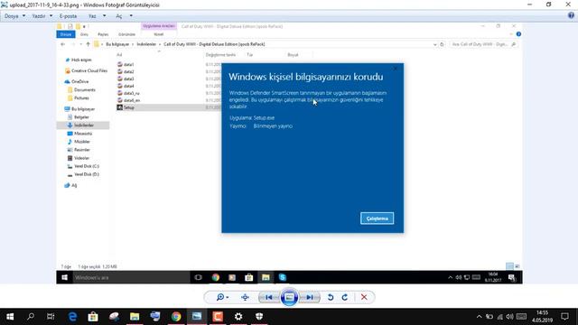This screenshot has height=325, width=578.
Task: Open the Action Center notification icon
Action: 564,317
